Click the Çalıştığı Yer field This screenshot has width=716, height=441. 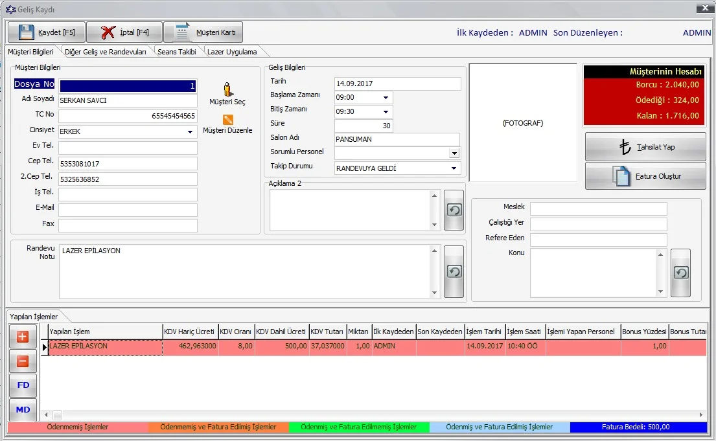598,224
